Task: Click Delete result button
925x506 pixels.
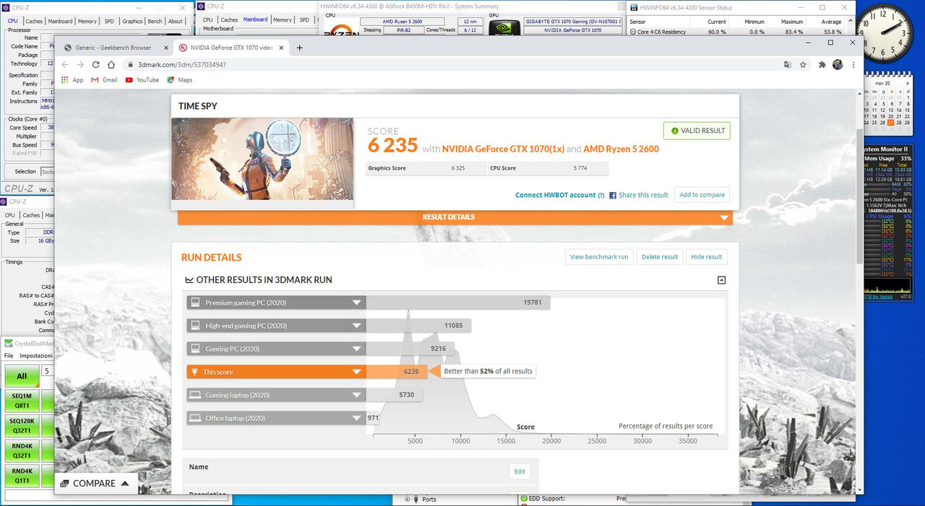Action: click(x=660, y=257)
